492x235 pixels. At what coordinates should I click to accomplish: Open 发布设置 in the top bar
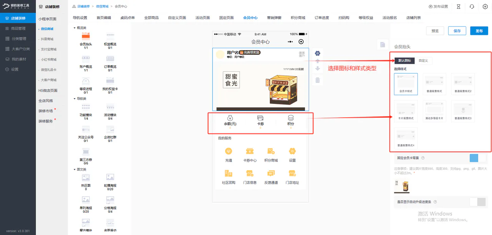pyautogui.click(x=438, y=7)
